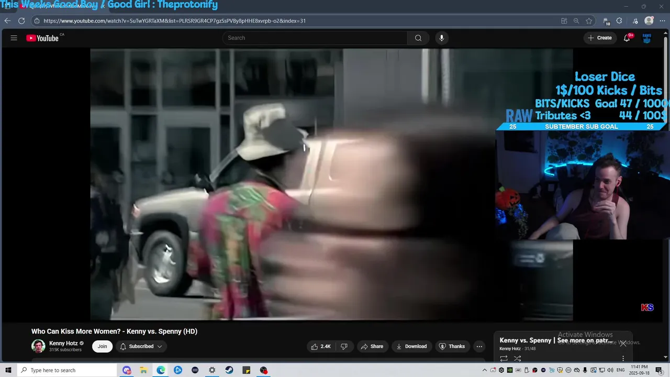Screen dimensions: 670x377
Task: Open playlist options three-dot menu
Action: tap(623, 359)
